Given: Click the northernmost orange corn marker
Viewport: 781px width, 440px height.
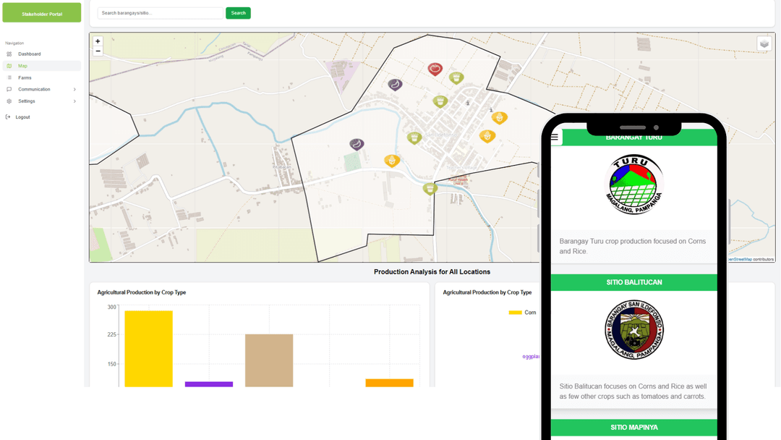Looking at the screenshot, I should point(499,118).
